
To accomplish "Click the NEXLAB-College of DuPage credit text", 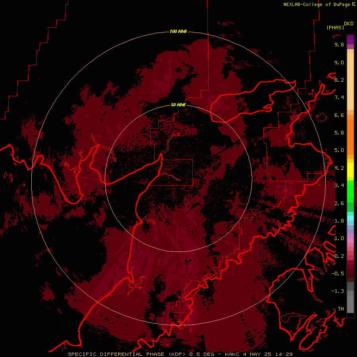I will tap(317, 4).
